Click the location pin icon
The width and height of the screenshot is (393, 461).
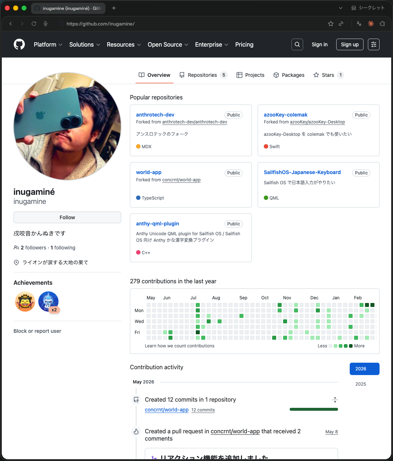coord(16,263)
